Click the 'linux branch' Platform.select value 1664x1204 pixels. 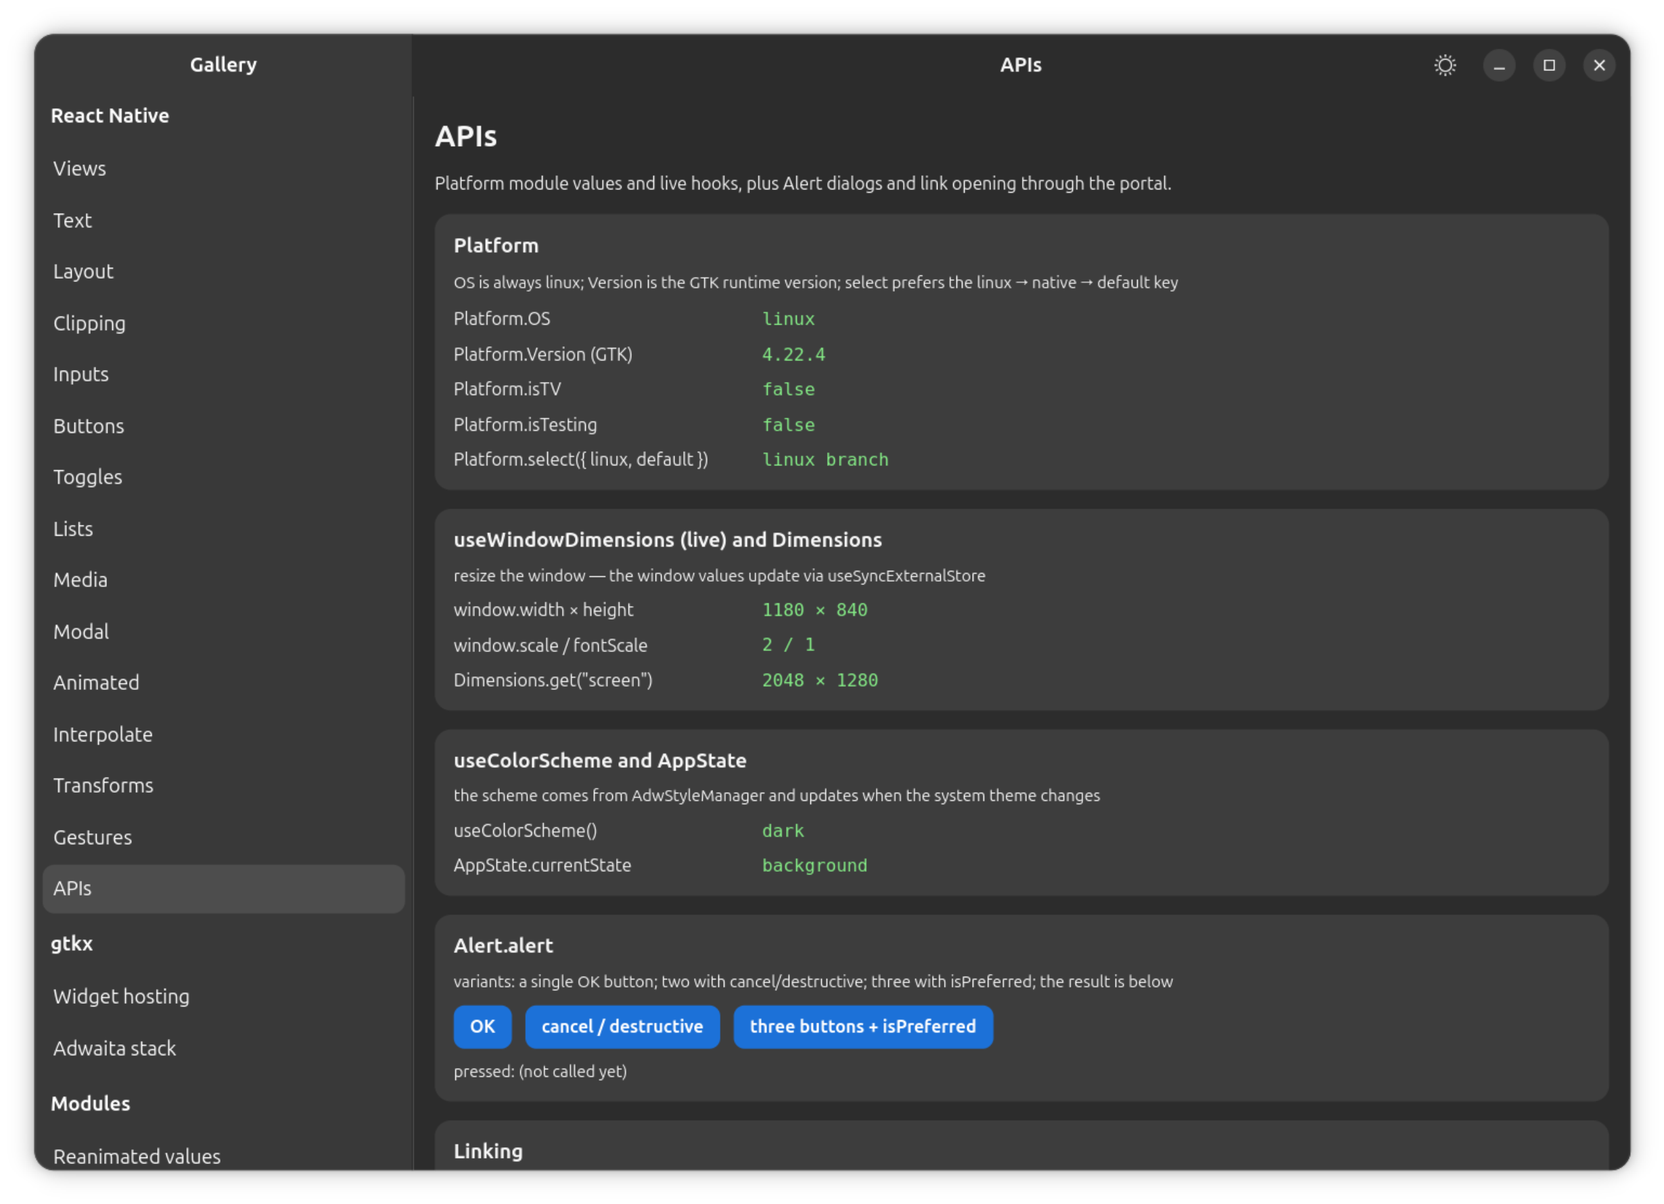pos(825,460)
